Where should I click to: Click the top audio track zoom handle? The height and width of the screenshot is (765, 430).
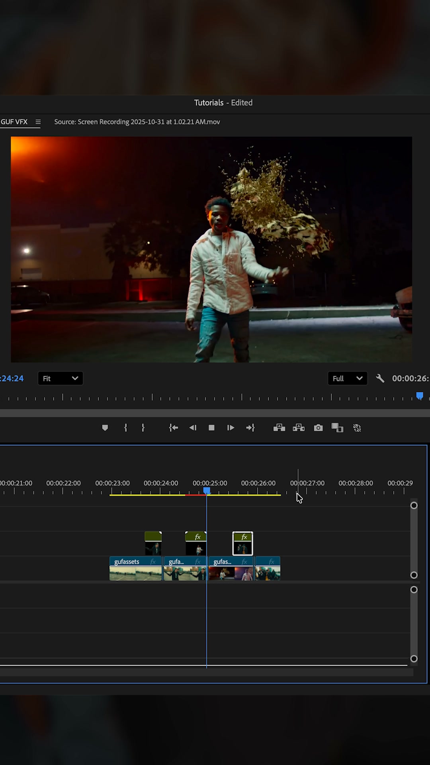pos(414,590)
